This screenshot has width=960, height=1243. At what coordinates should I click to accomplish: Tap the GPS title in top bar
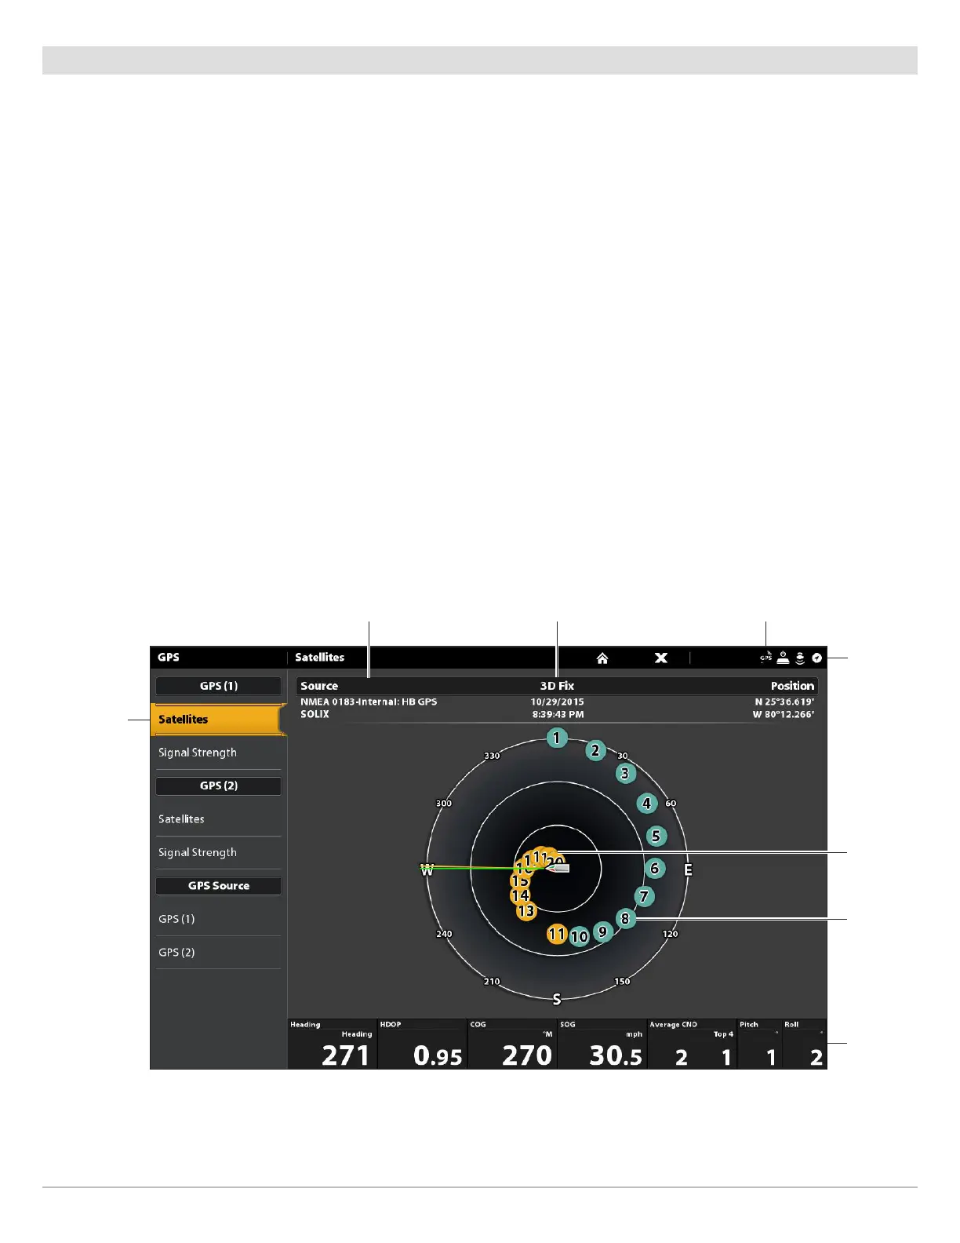tap(169, 658)
